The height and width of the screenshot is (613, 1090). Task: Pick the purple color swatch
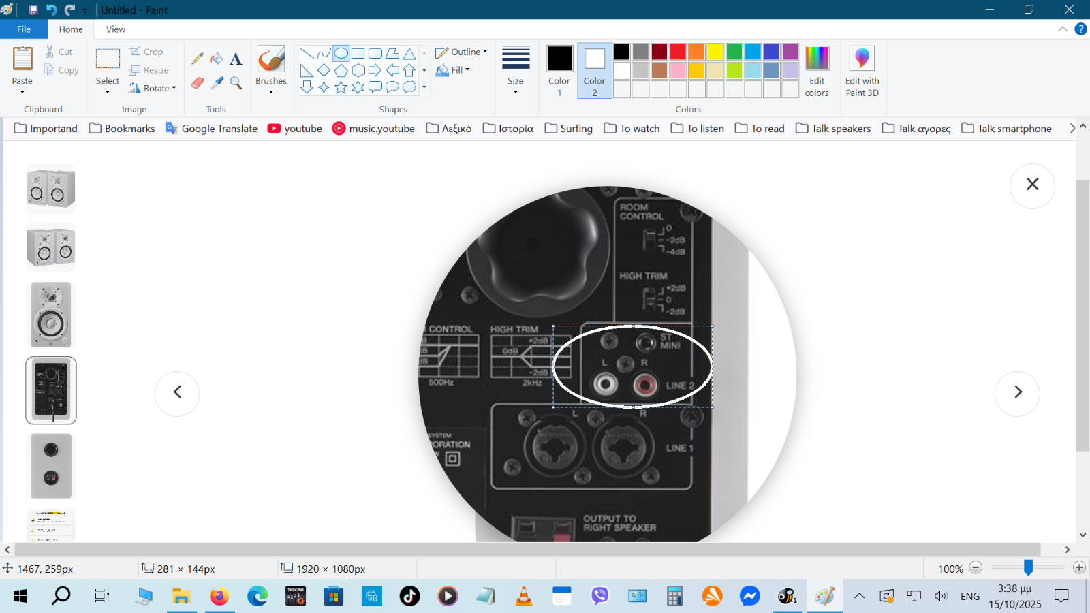[791, 52]
